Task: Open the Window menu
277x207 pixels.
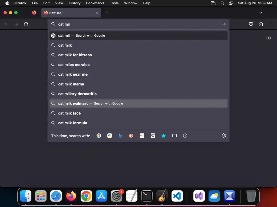Action: point(131,3)
